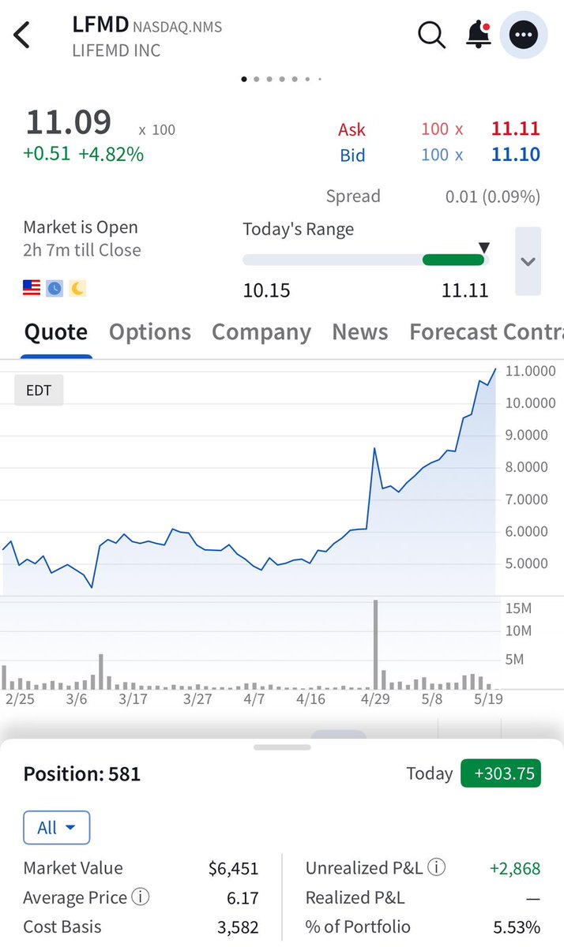Tap the +4.82% percent change

111,154
